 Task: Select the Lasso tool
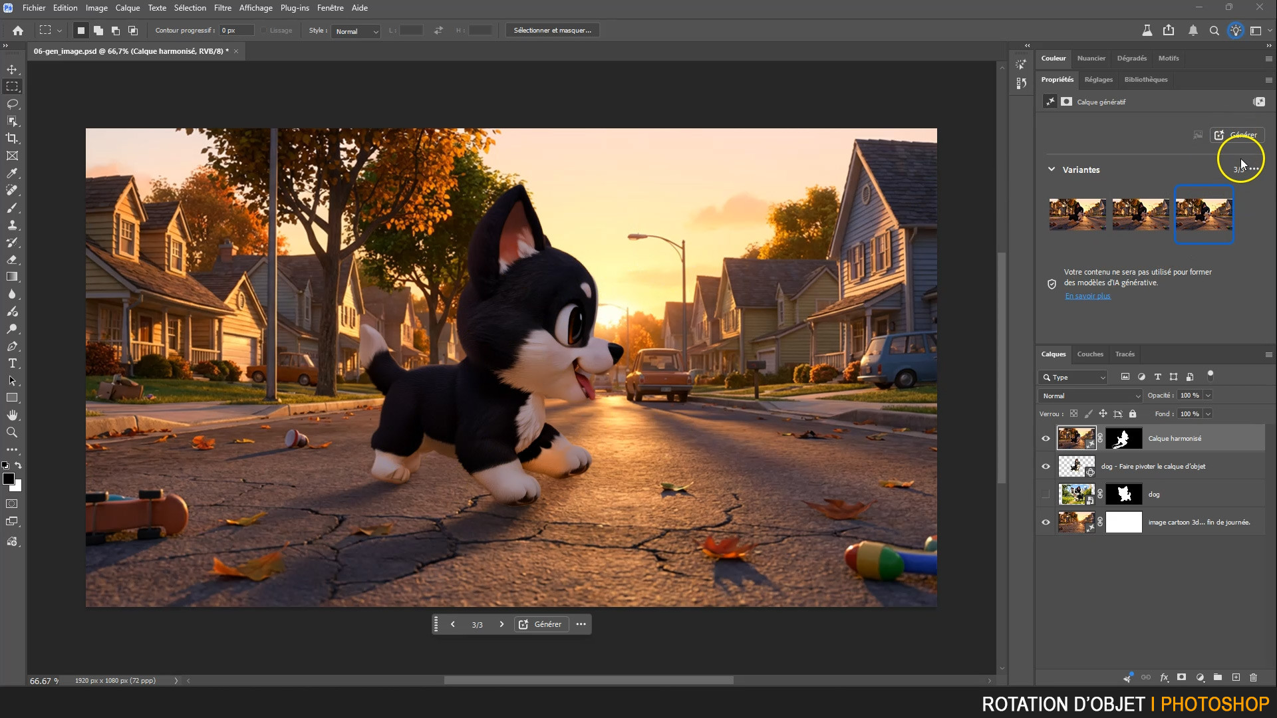[x=12, y=104]
